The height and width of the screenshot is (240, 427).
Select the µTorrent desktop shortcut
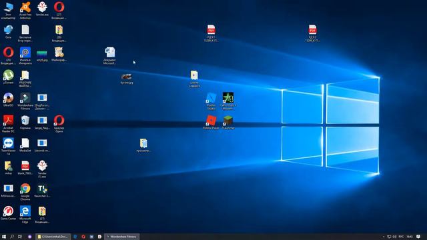[8, 77]
